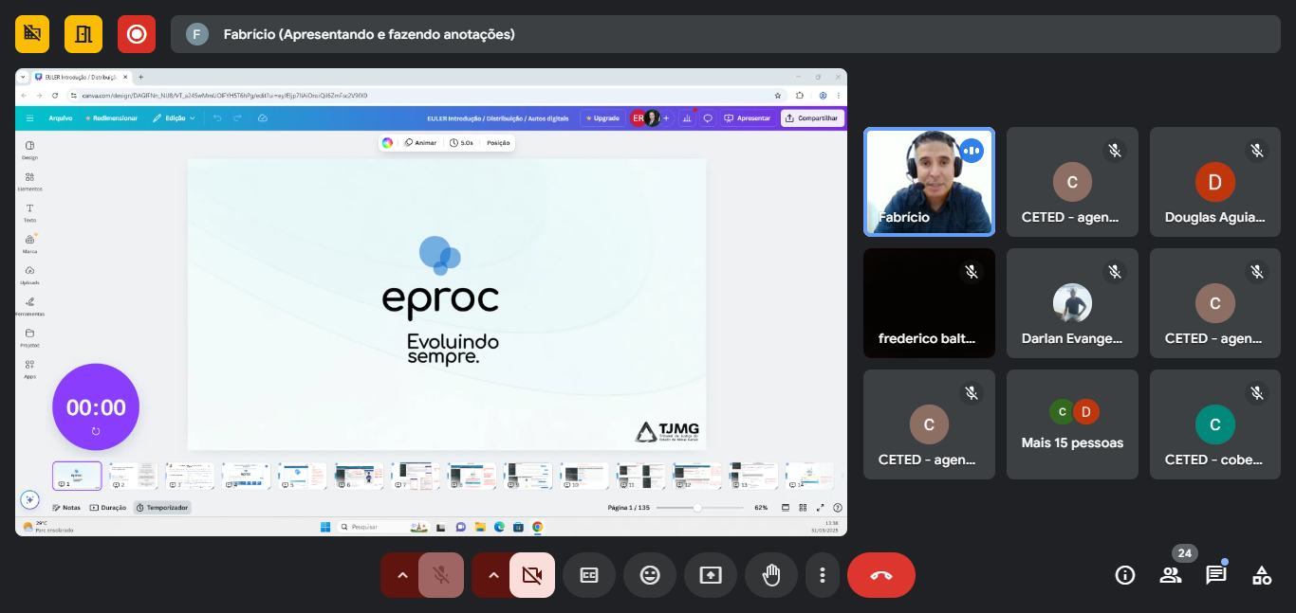Select frederico's participant tile
This screenshot has height=613, width=1296.
click(929, 303)
